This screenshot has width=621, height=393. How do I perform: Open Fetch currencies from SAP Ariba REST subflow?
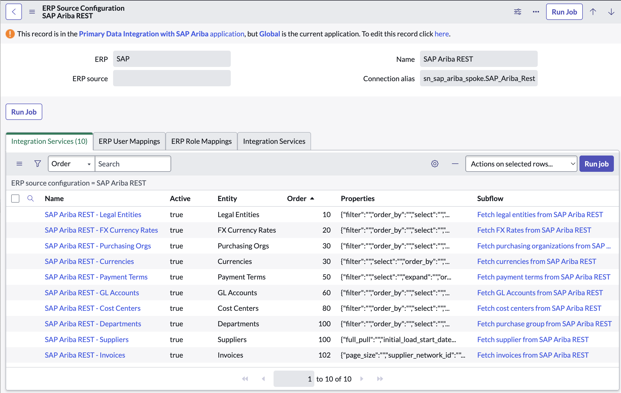(537, 261)
